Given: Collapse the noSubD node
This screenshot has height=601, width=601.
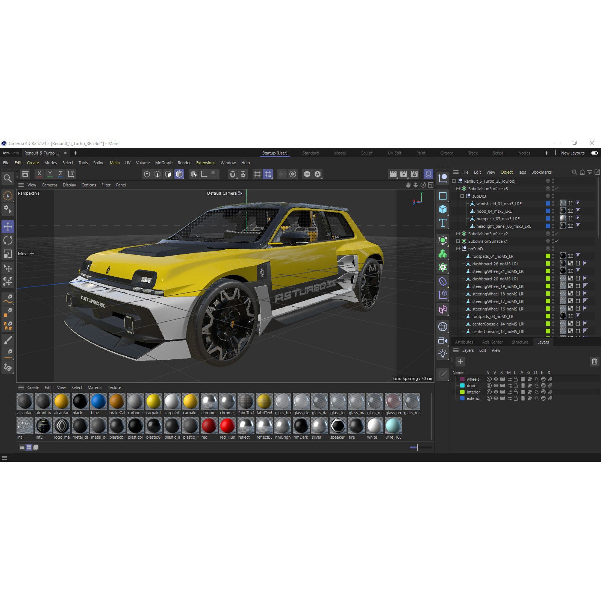Looking at the screenshot, I should pyautogui.click(x=458, y=249).
